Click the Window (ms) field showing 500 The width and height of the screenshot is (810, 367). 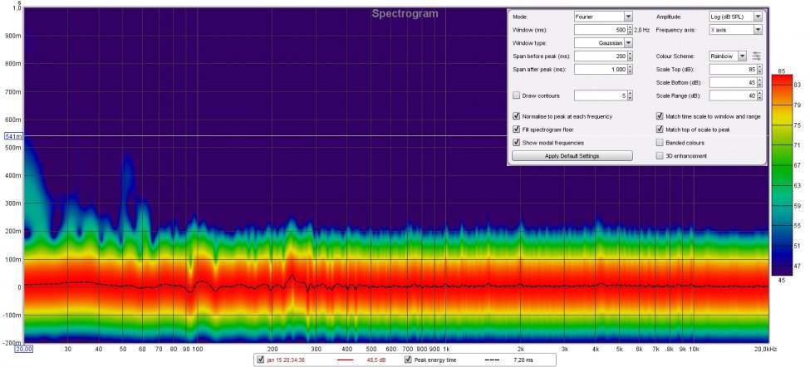click(x=601, y=30)
